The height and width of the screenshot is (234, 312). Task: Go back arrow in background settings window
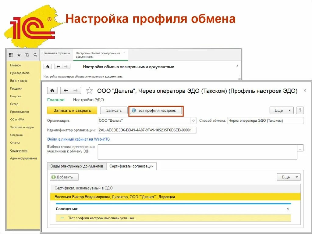pyautogui.click(x=58, y=67)
